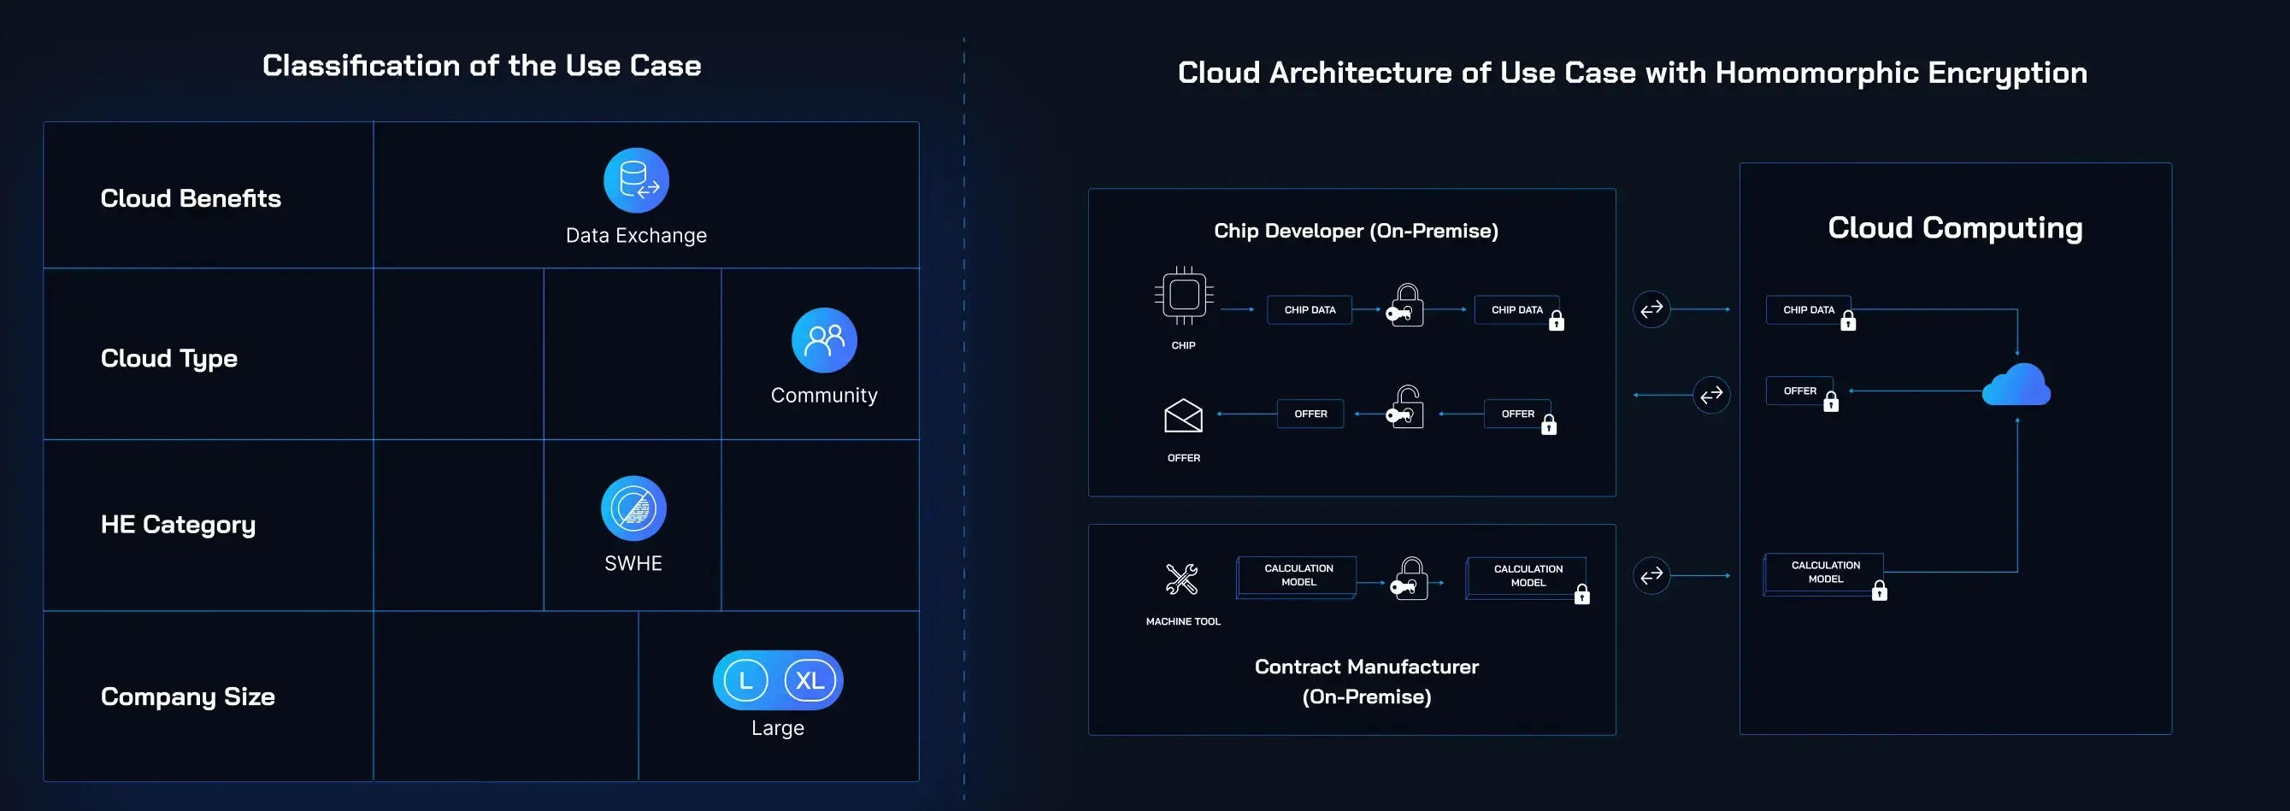Toggle the lock on the encrypted CALCULATION MODEL

point(1582,595)
